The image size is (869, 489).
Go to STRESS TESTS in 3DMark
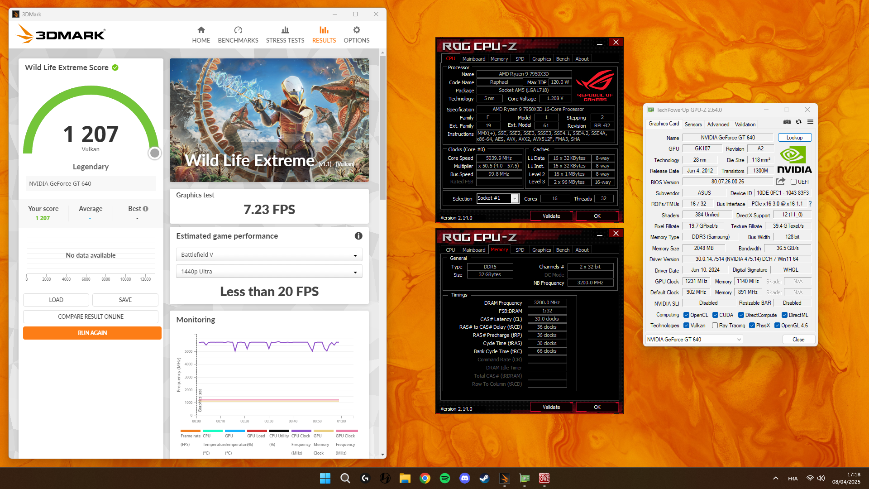point(285,35)
